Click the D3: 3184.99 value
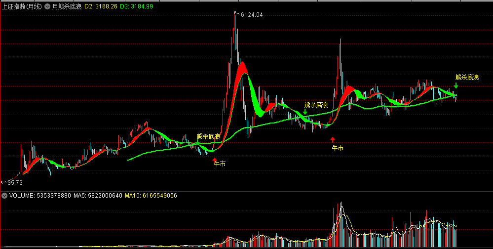Viewport: 493px width, 249px height. [x=137, y=6]
